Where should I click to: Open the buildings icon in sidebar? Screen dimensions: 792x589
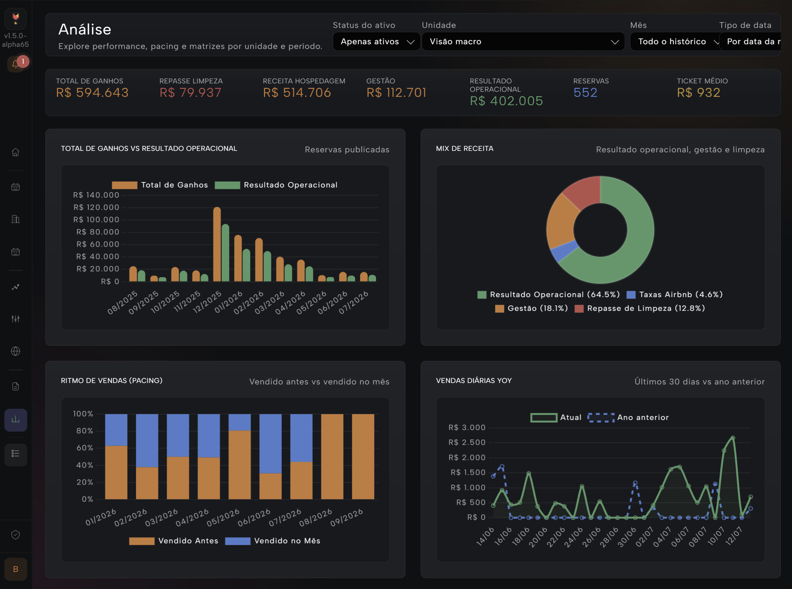pyautogui.click(x=16, y=219)
